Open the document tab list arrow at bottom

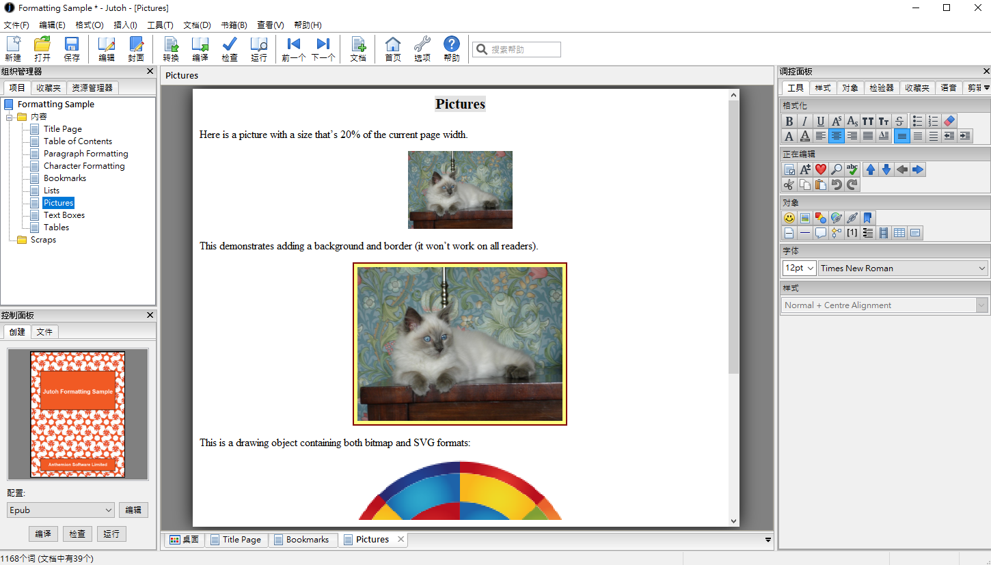(768, 540)
